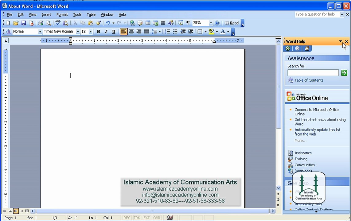Justify the text alignment

point(146,32)
